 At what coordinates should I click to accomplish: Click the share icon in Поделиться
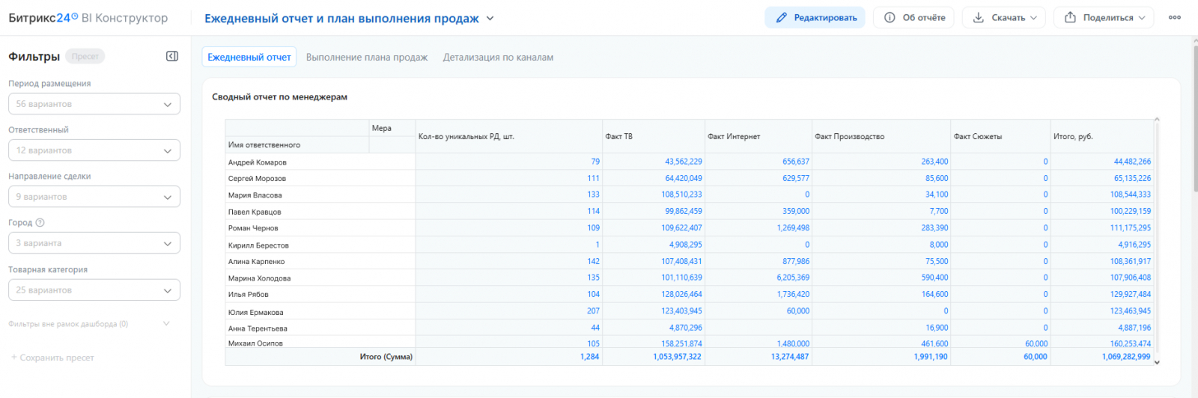1070,18
